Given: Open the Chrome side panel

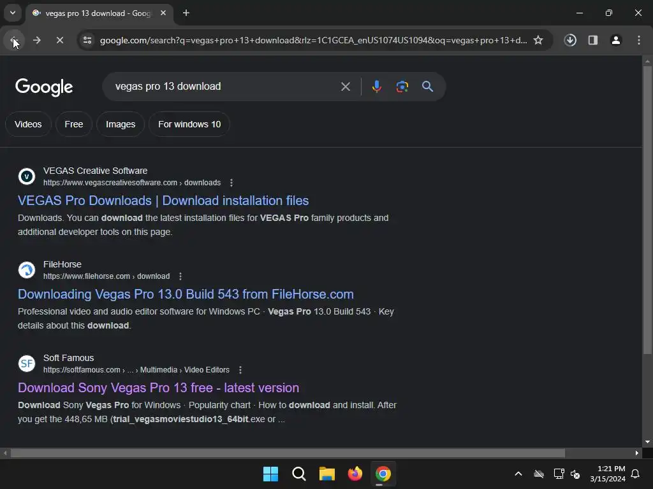Looking at the screenshot, I should [x=593, y=40].
